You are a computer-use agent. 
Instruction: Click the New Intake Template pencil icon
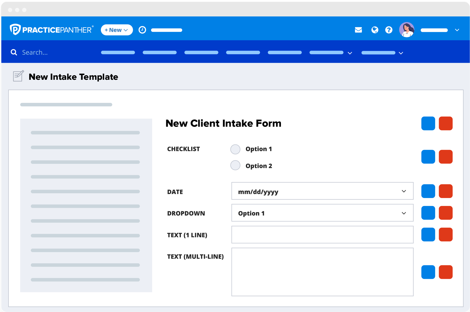click(x=18, y=76)
